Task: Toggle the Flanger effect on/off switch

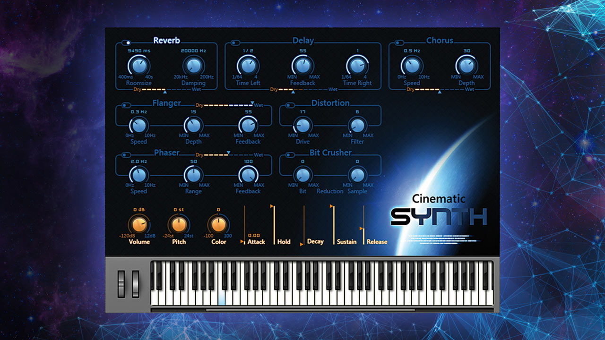Action: 126,105
